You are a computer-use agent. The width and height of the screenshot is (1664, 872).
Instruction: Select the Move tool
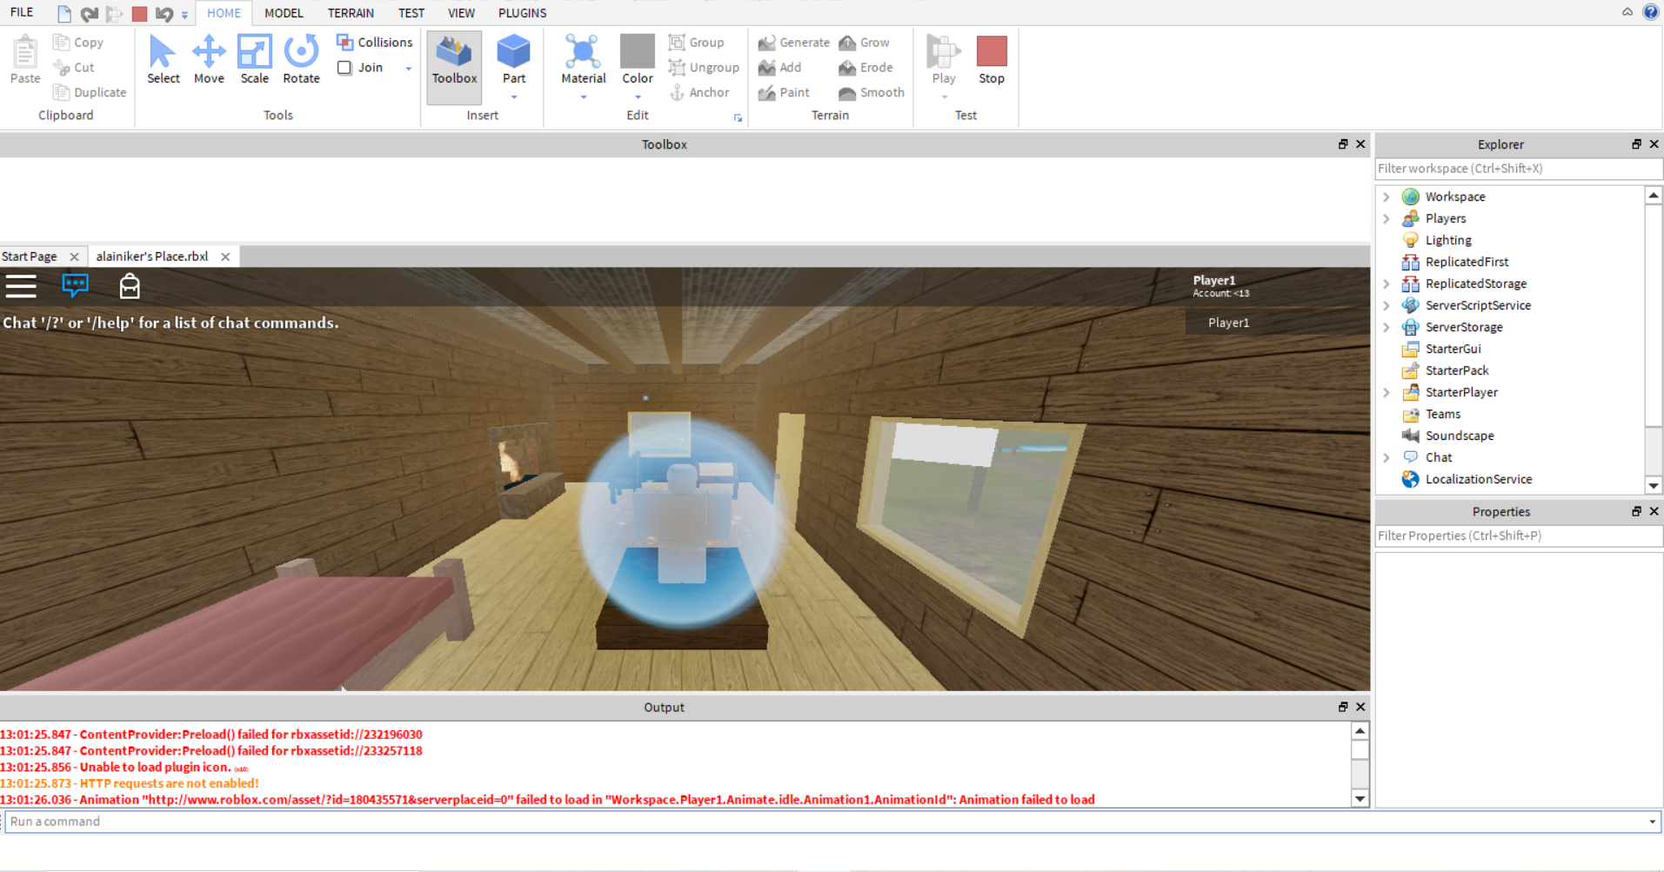point(209,59)
